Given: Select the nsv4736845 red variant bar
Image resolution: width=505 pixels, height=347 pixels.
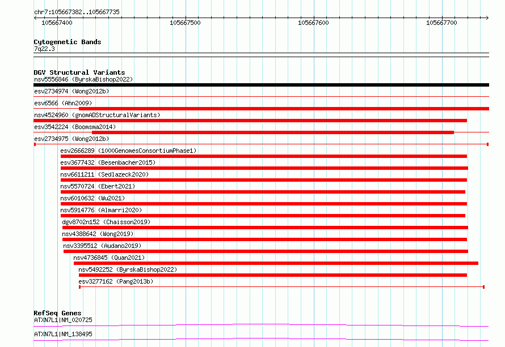Looking at the screenshot, I should (x=276, y=263).
